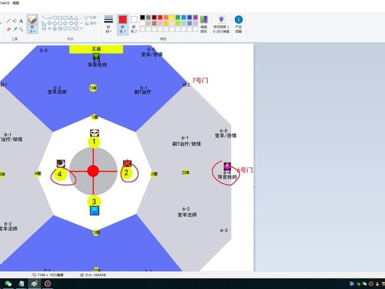This screenshot has height=289, width=385.
Task: Click the canvas right-edge resize handle
Action: point(254,187)
